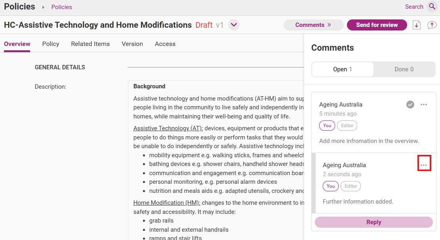Click the search magnifier icon
The image size is (440, 240).
pos(432,6)
